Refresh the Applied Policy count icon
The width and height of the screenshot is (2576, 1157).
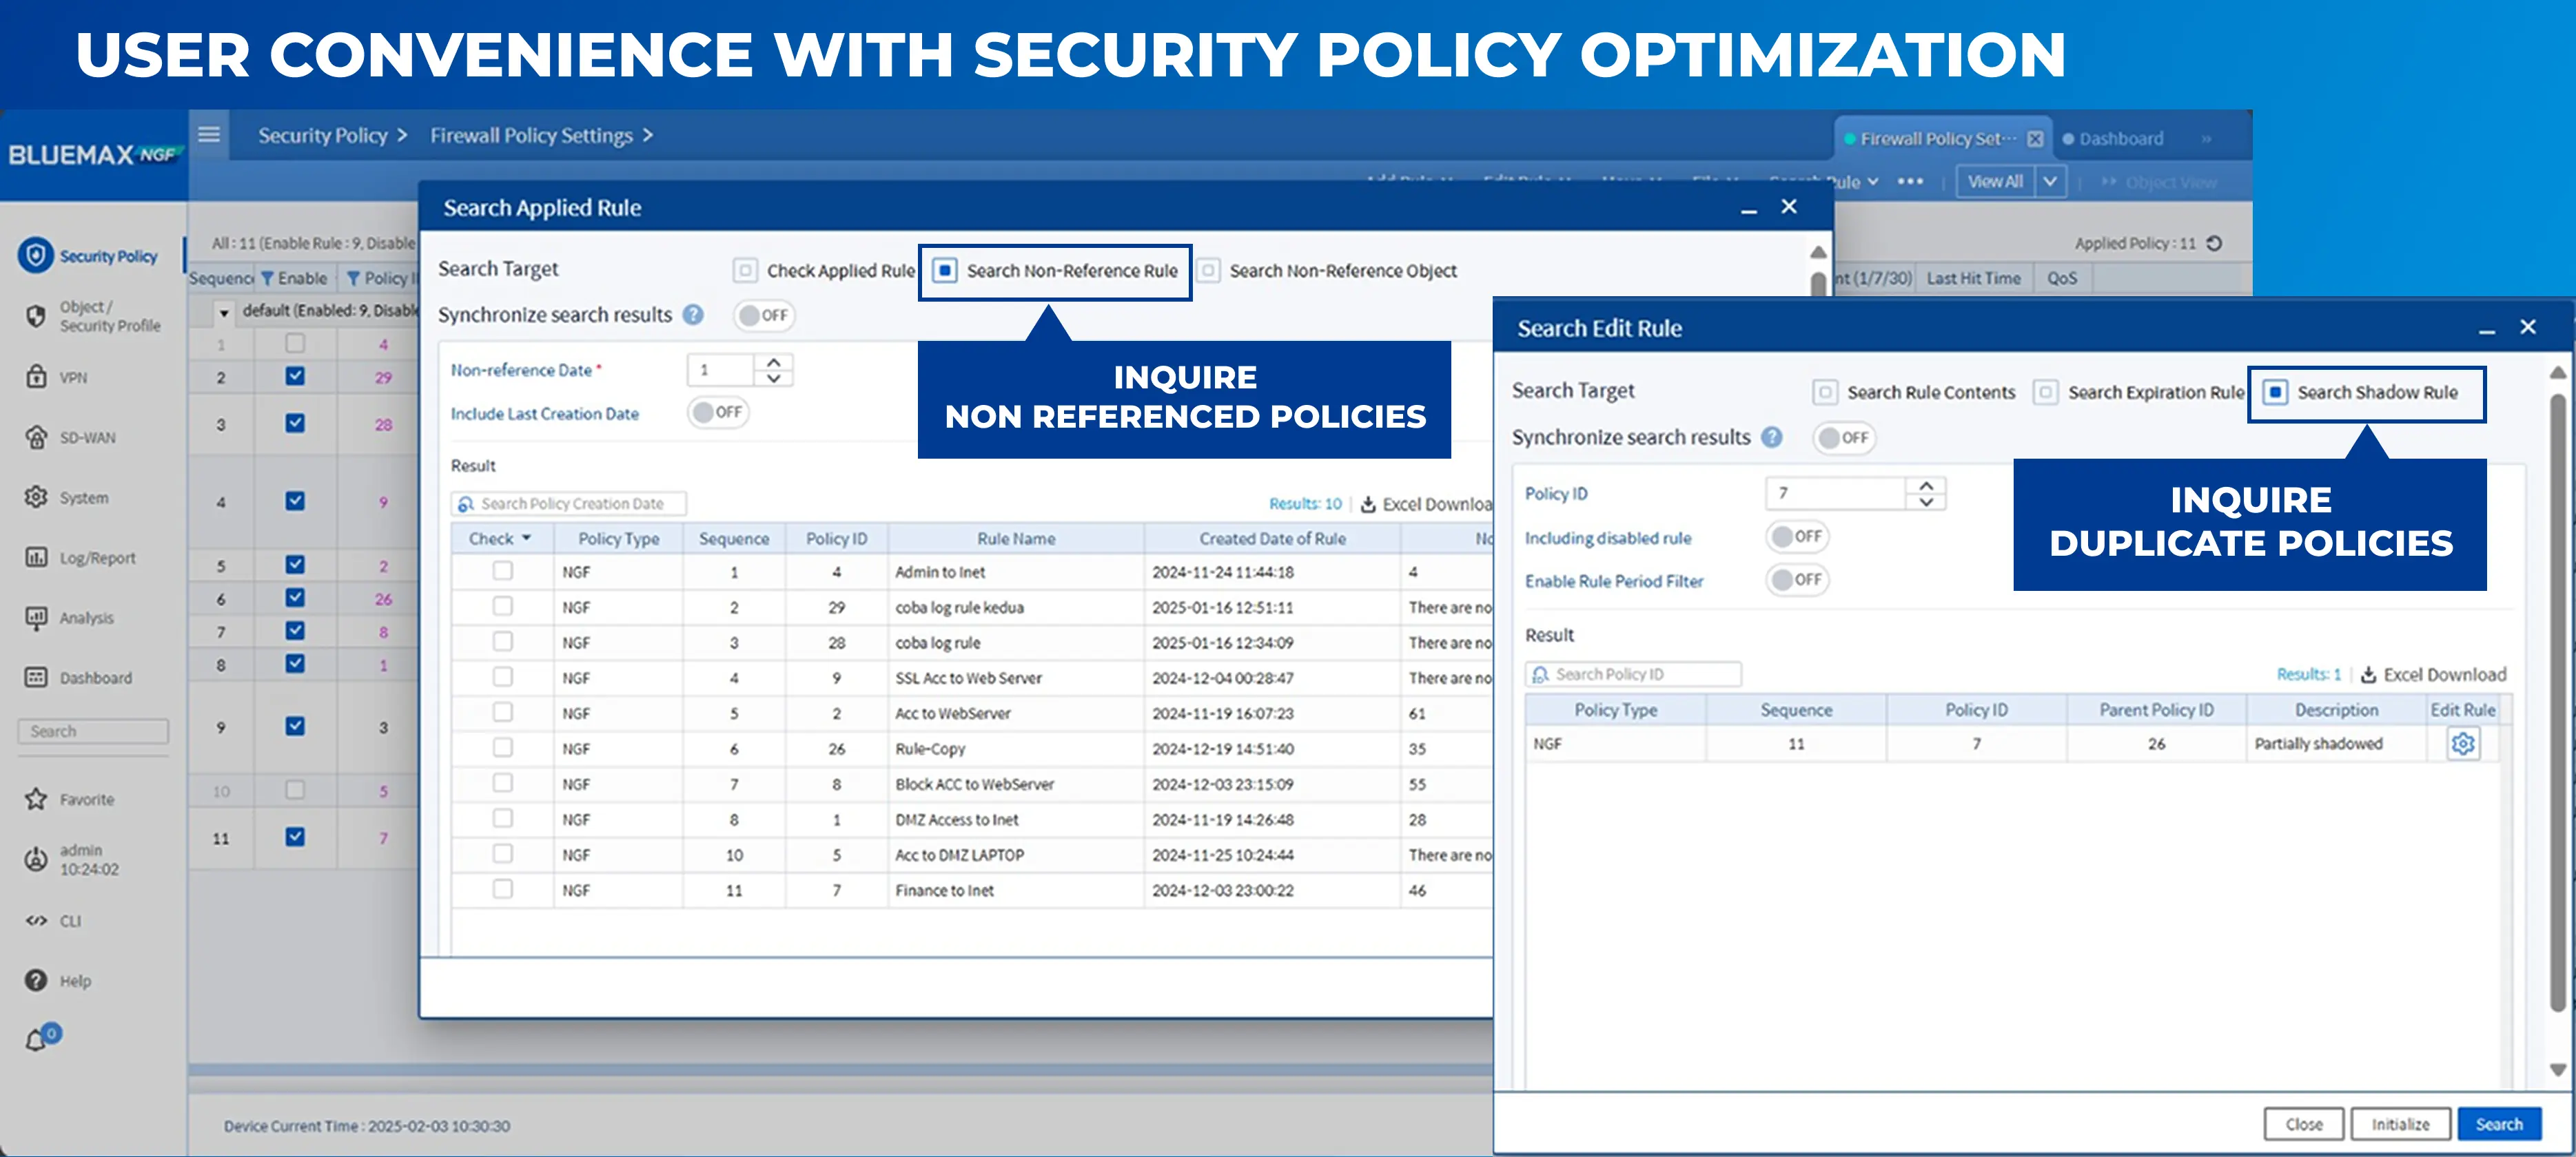pos(2215,243)
